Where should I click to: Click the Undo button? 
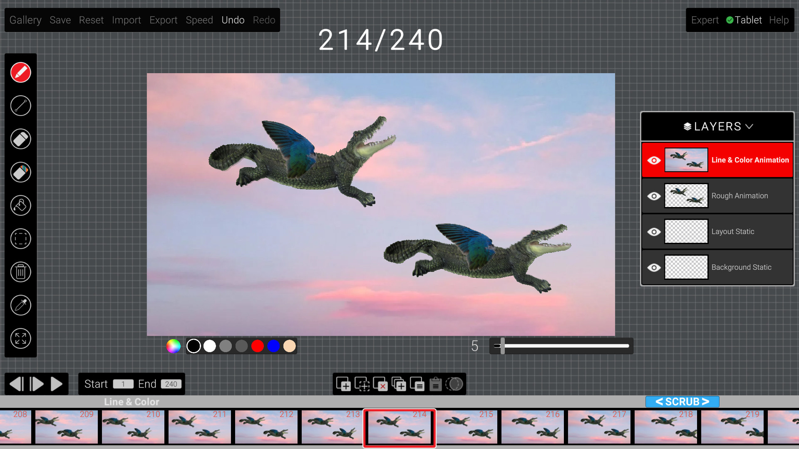tap(232, 20)
